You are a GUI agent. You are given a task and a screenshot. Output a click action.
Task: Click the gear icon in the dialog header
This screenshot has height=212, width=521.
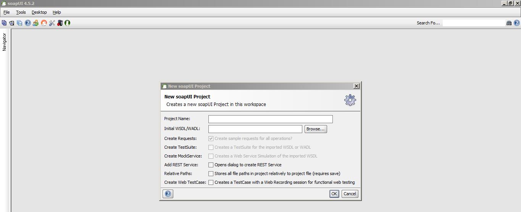point(350,100)
